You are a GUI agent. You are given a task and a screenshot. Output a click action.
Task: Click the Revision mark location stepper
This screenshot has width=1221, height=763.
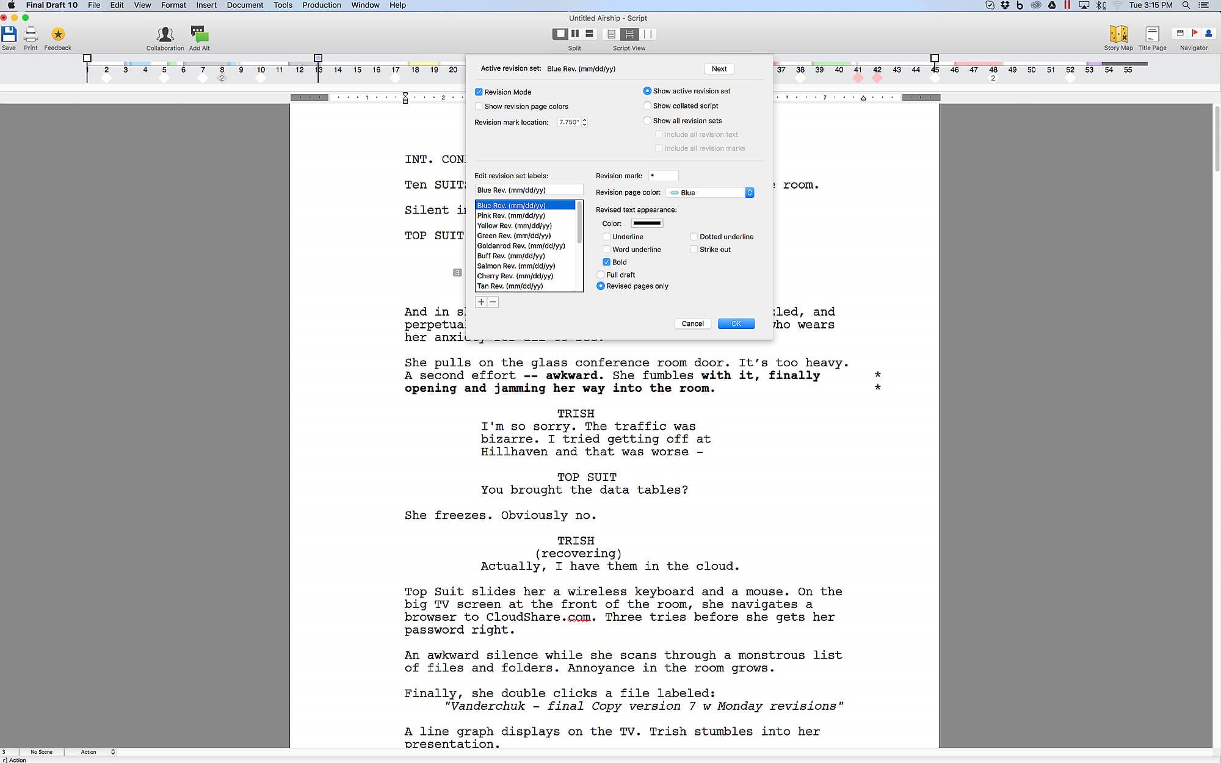[584, 122]
